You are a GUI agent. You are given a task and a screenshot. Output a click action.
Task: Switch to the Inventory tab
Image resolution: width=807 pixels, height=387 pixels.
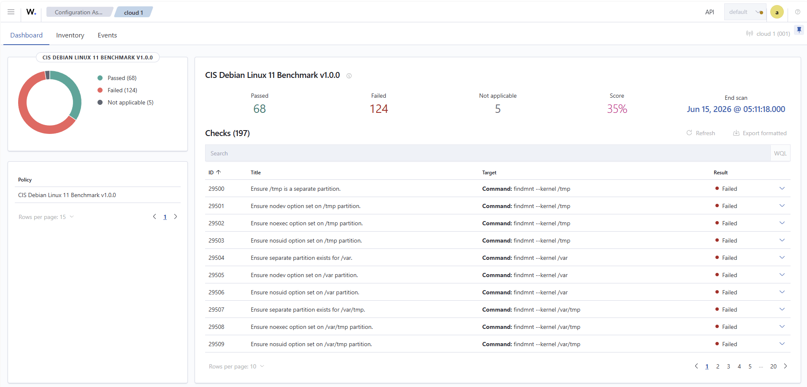(x=70, y=35)
